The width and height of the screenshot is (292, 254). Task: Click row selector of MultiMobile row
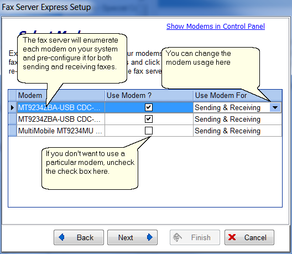coord(13,131)
